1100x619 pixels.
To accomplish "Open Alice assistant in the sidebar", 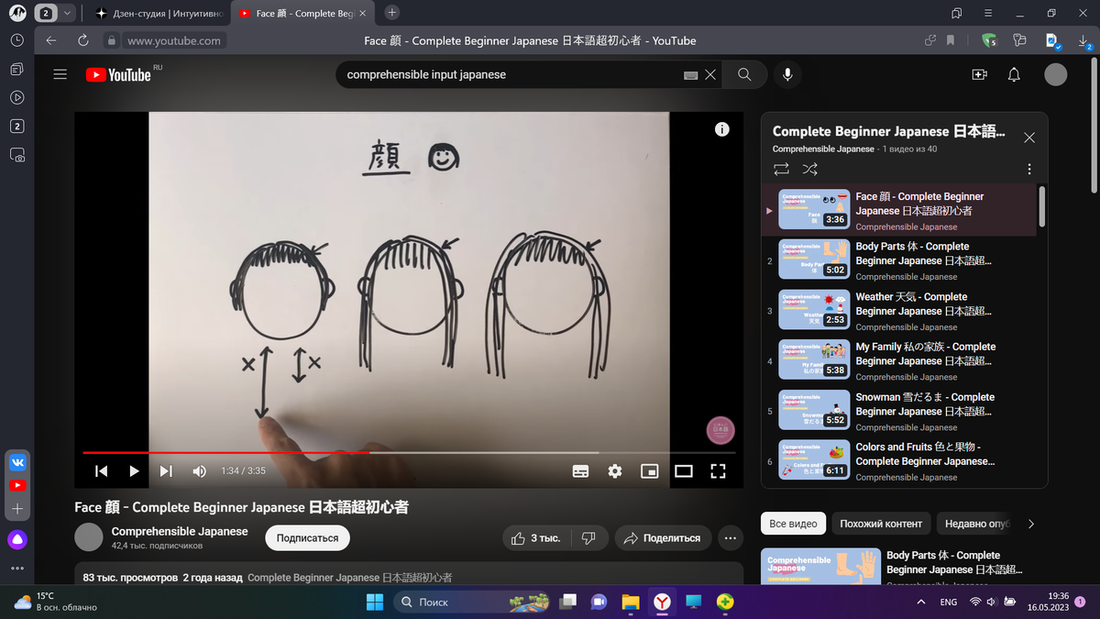I will (x=16, y=539).
